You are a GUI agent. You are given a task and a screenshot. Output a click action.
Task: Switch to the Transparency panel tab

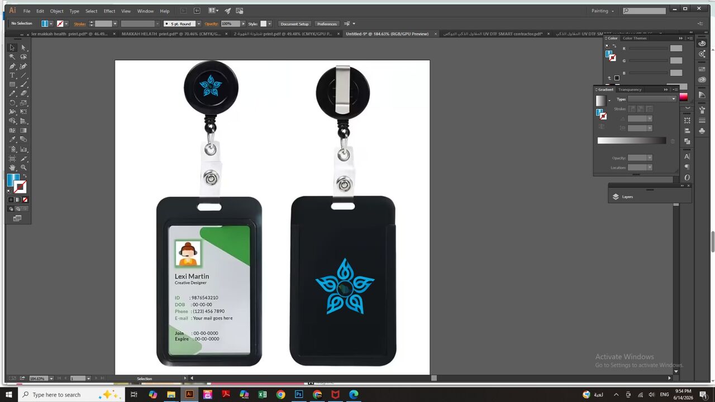pos(630,89)
